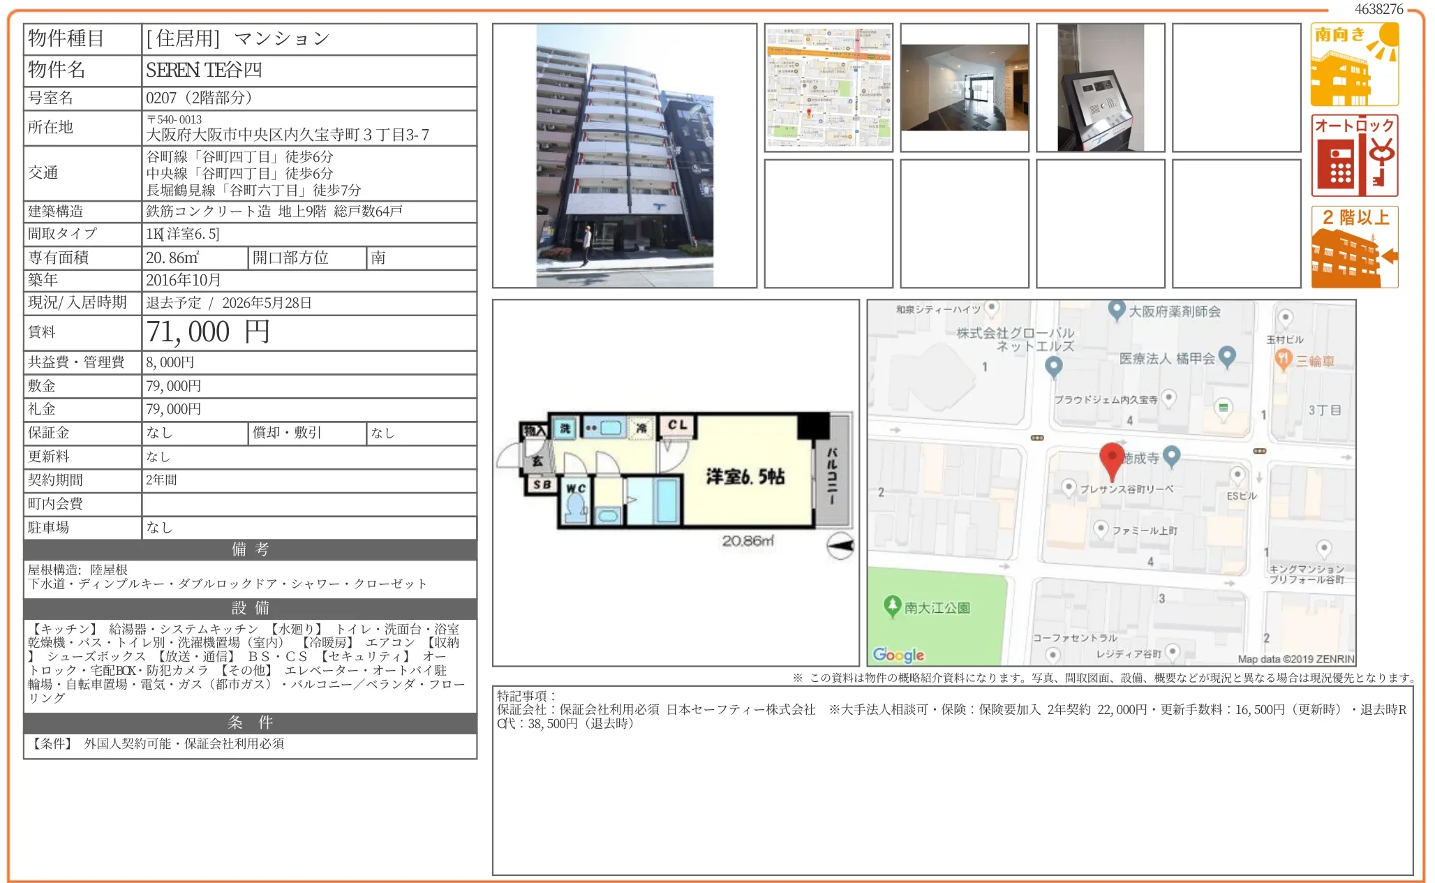Screen dimensions: 1435x883
Task: Open the small location map thumbnail
Action: click(829, 87)
